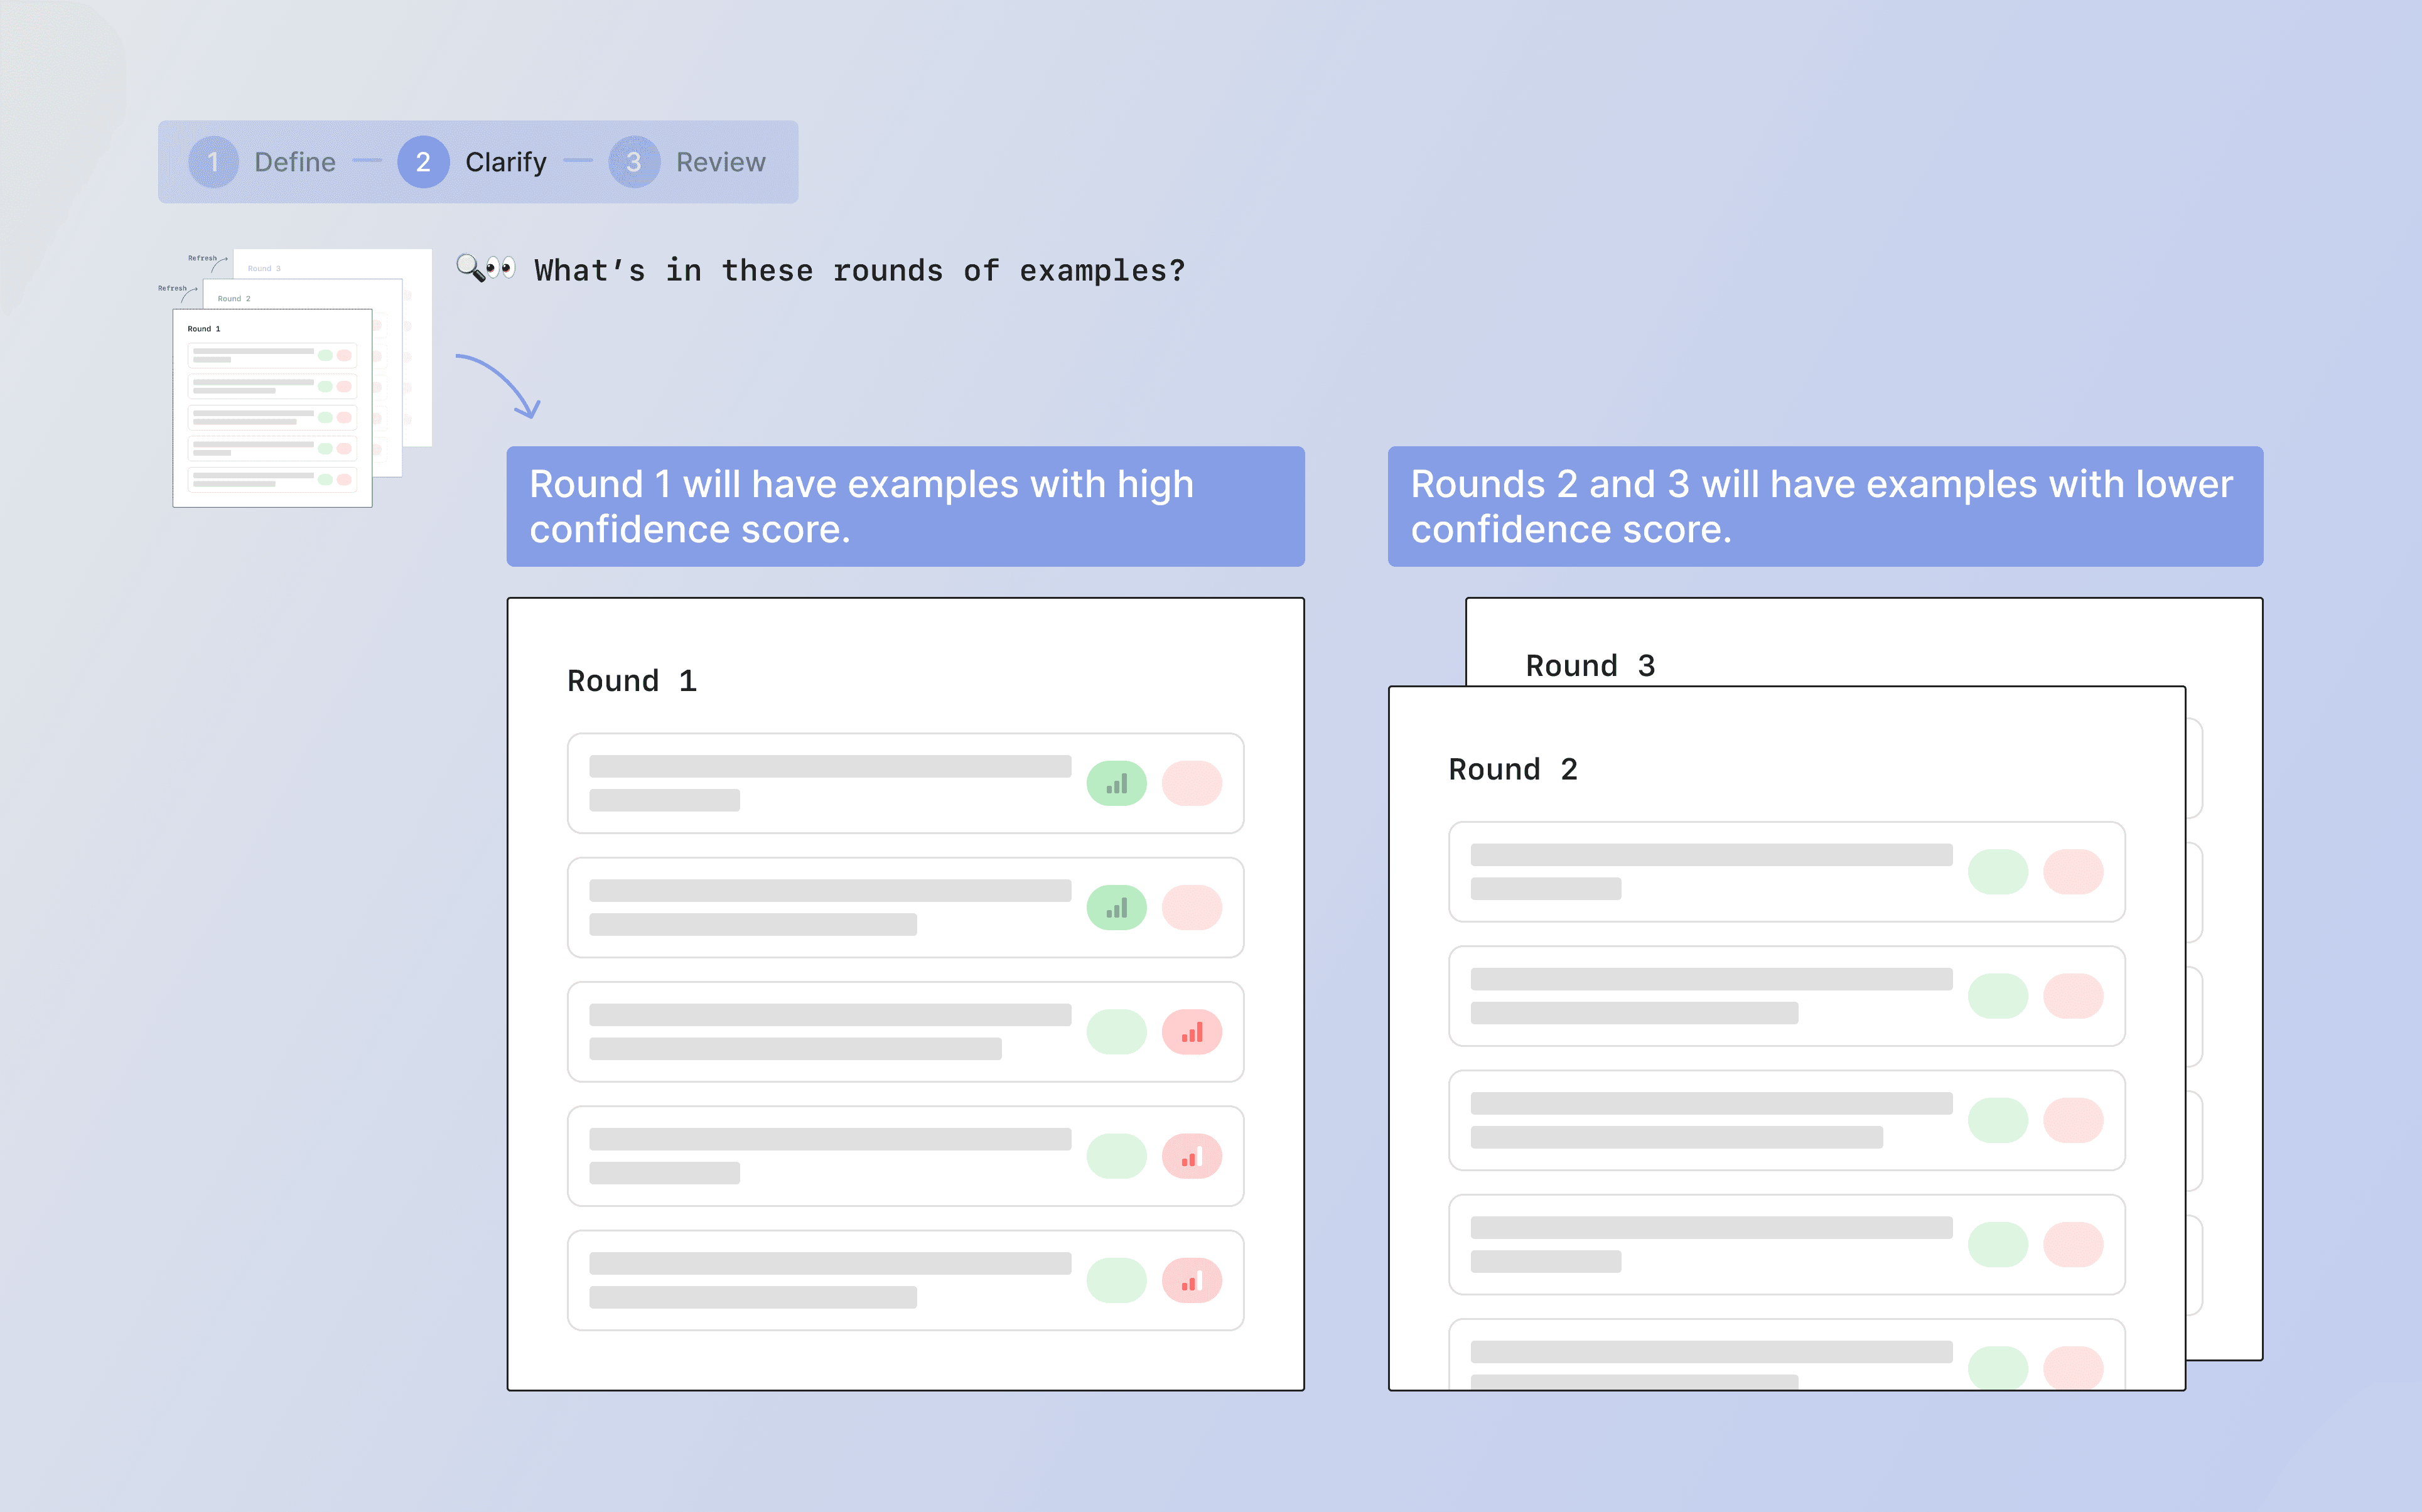Toggle the red pill in Round 2 second row
2422x1512 pixels.
coord(2072,996)
